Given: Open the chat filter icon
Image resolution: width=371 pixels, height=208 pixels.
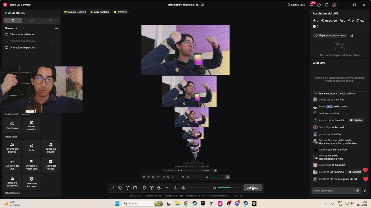Looking at the screenshot, I should pyautogui.click(x=365, y=191).
